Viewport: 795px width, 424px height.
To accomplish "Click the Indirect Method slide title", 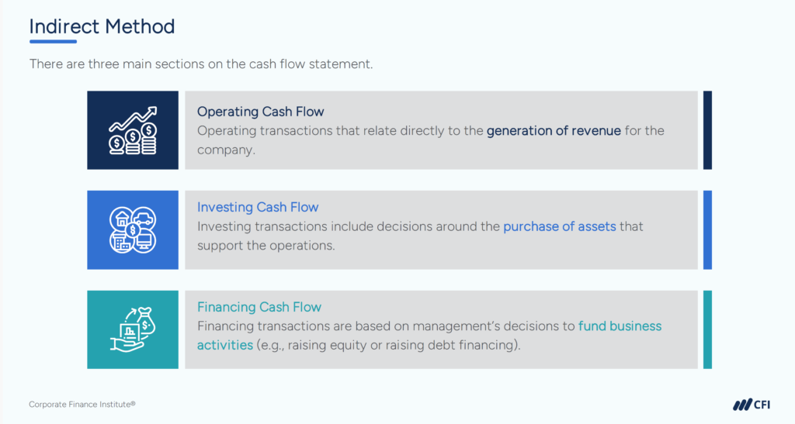I will click(x=102, y=26).
